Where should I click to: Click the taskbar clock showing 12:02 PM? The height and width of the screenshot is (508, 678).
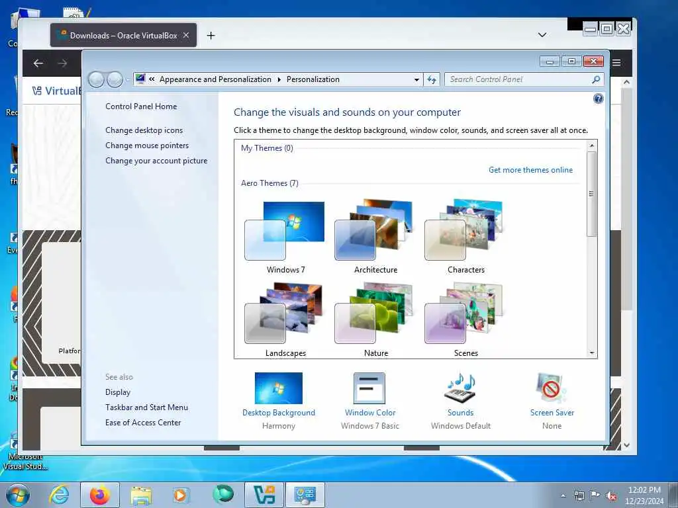pos(644,495)
